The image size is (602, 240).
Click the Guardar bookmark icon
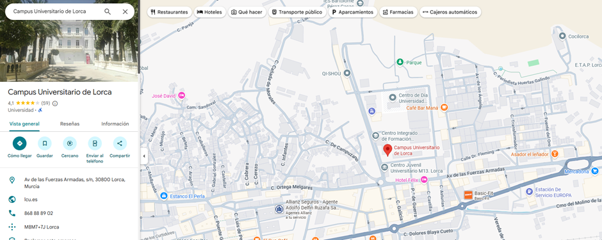[45, 143]
